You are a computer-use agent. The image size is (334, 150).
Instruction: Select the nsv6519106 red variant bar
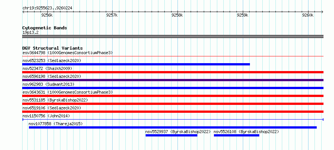[173, 112]
